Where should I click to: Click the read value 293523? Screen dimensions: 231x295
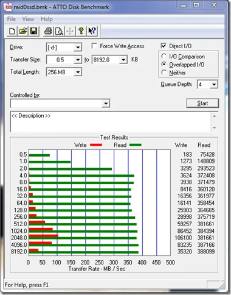pyautogui.click(x=206, y=168)
